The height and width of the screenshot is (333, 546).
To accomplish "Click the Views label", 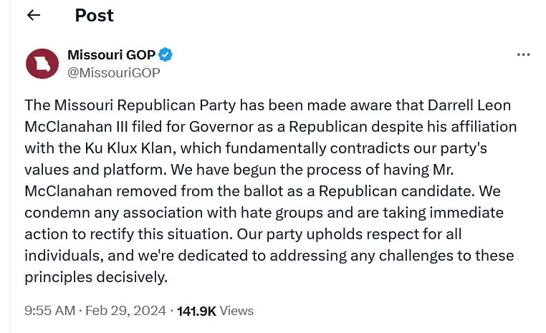I will pos(236,310).
